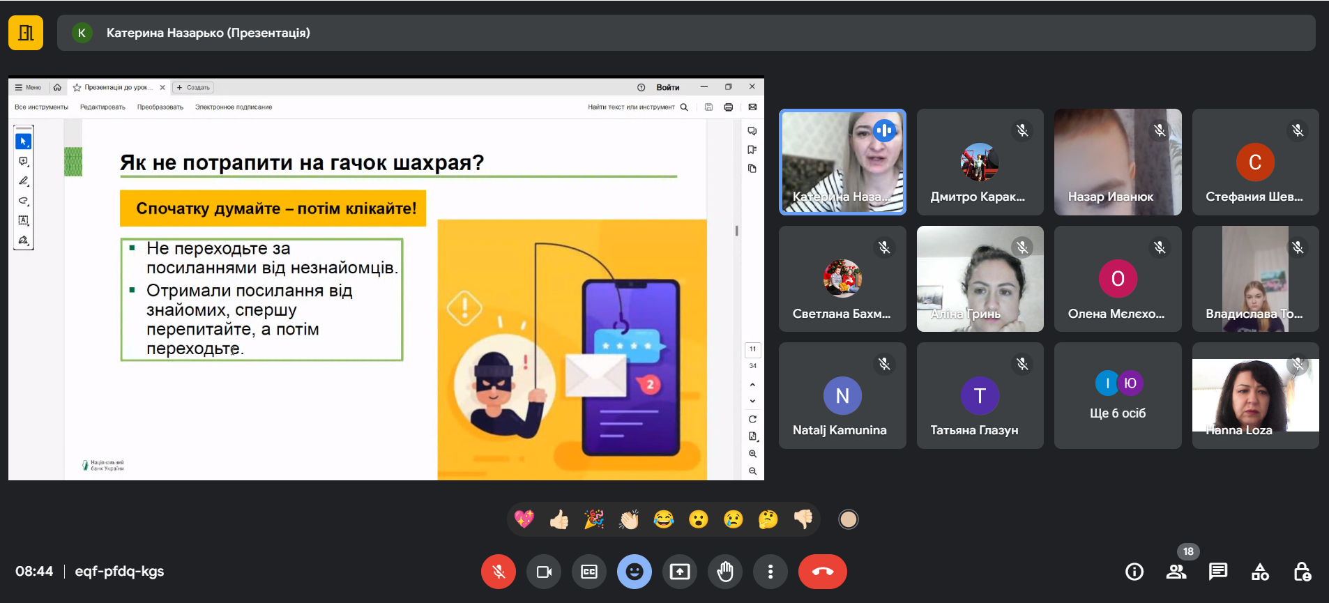Open the chat panel
1329x603 pixels.
[1218, 572]
